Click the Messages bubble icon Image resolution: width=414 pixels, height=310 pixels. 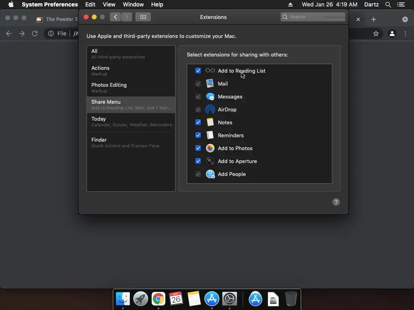point(210,96)
